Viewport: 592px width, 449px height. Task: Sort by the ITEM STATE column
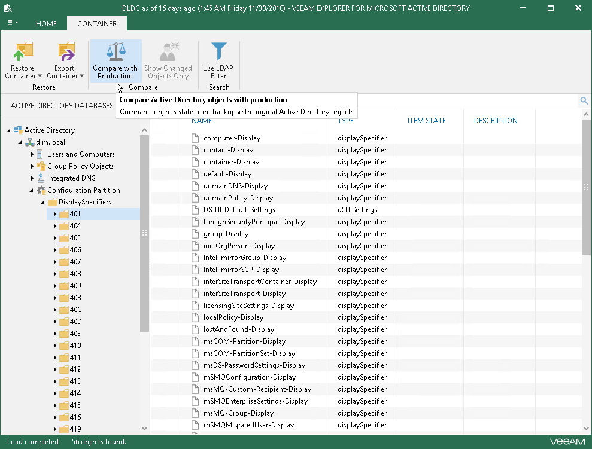coord(426,121)
